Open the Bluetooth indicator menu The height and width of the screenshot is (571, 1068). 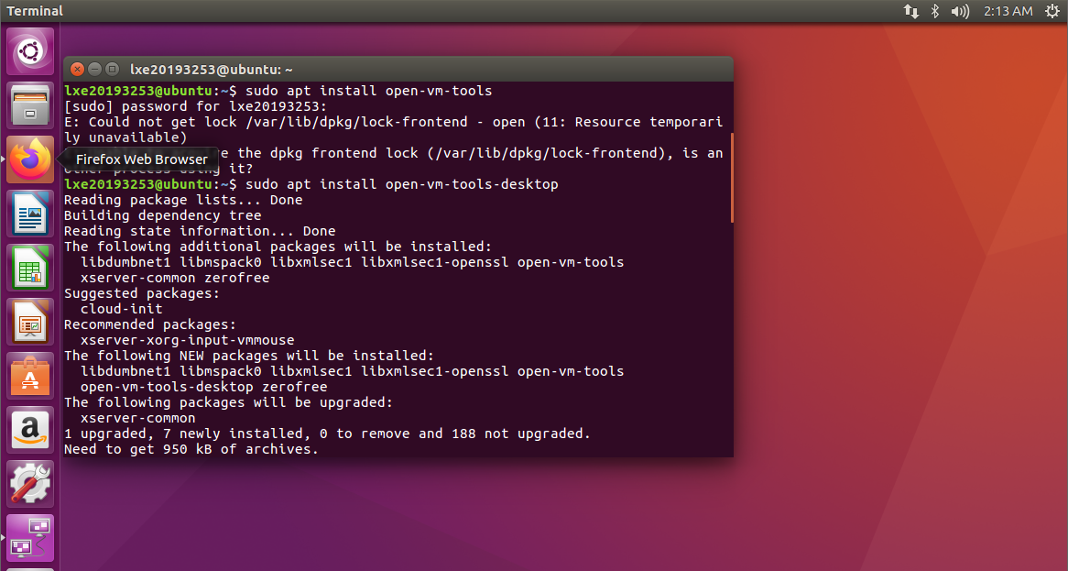coord(935,11)
